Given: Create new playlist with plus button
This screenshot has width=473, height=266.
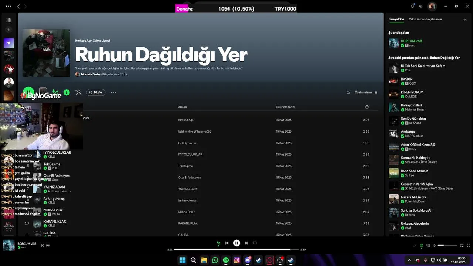Looking at the screenshot, I should click(9, 30).
